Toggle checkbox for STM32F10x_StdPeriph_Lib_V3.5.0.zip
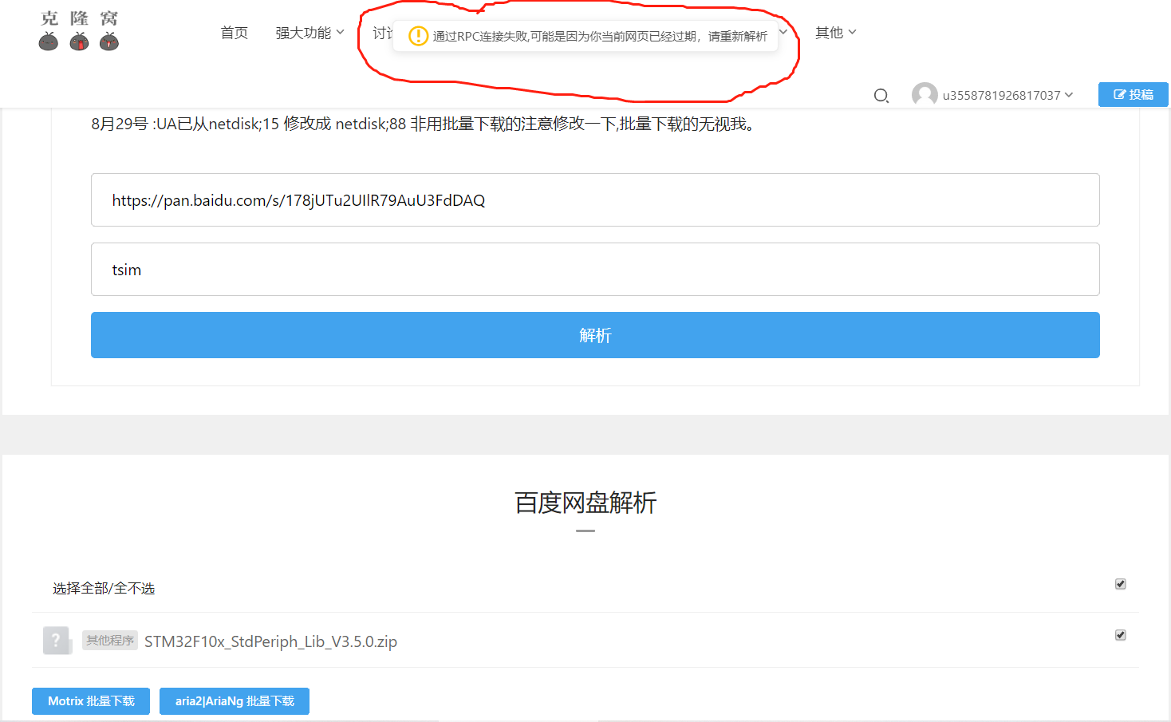Screen dimensions: 1171x722 (1120, 635)
